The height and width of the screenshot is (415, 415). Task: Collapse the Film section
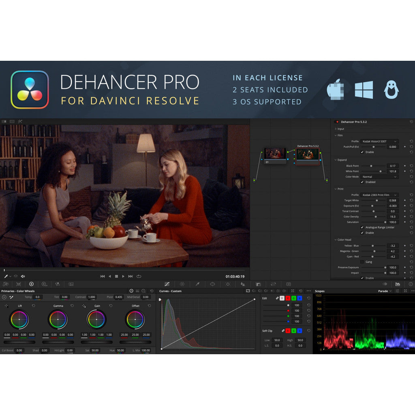pyautogui.click(x=336, y=135)
